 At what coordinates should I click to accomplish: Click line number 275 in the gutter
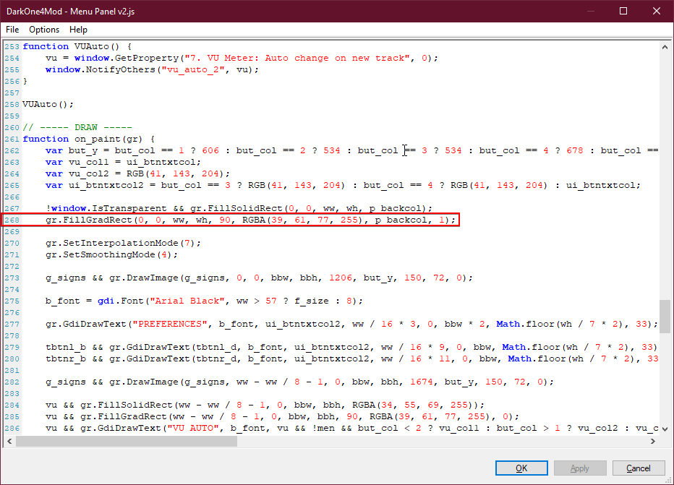click(x=11, y=301)
